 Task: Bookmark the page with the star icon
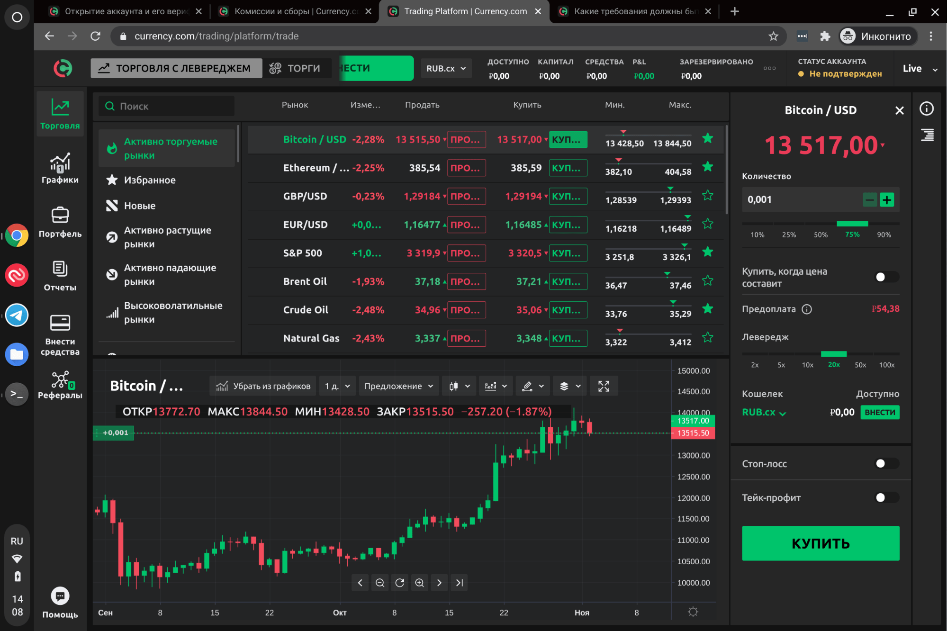coord(773,36)
